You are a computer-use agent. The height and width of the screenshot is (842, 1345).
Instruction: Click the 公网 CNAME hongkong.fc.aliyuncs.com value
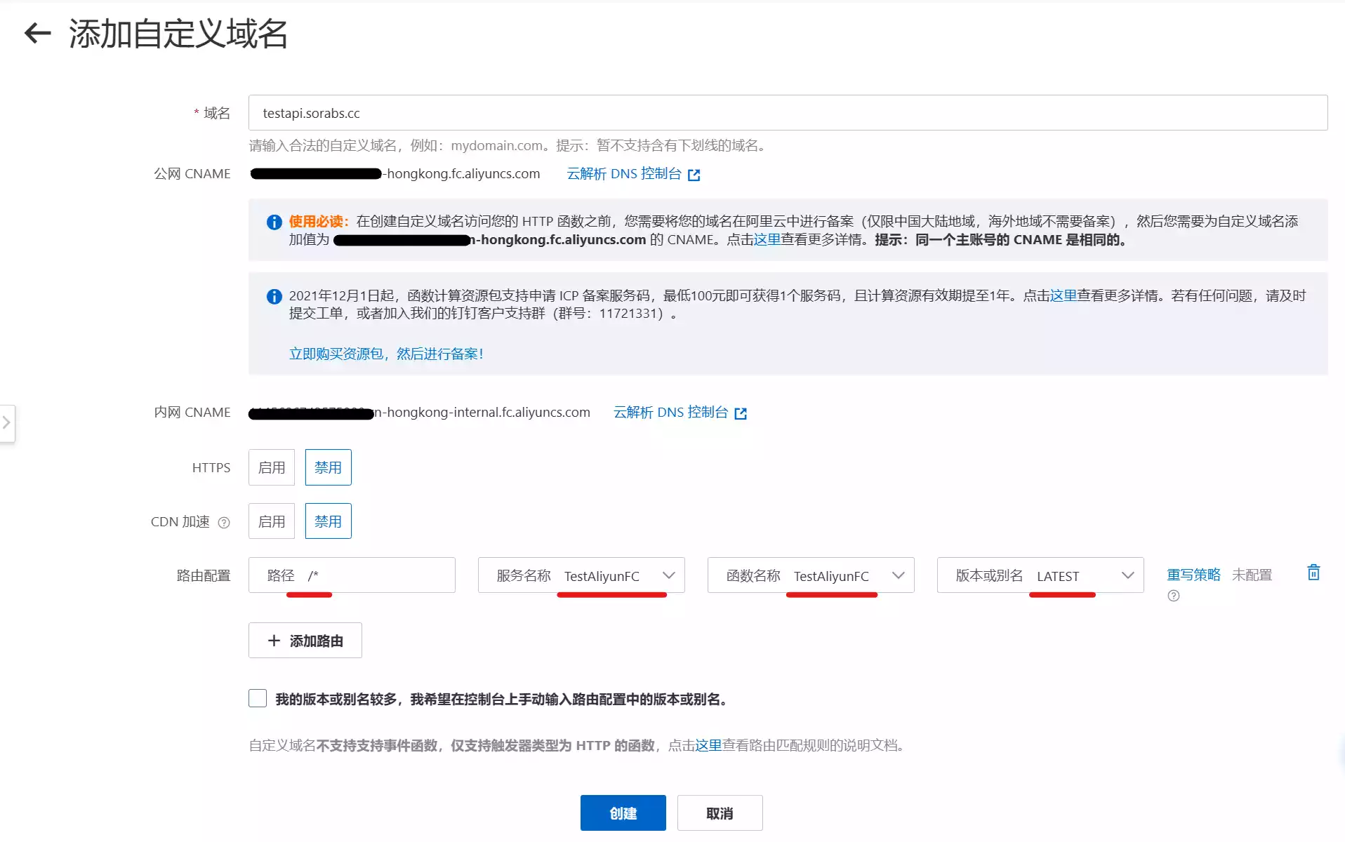(x=395, y=174)
